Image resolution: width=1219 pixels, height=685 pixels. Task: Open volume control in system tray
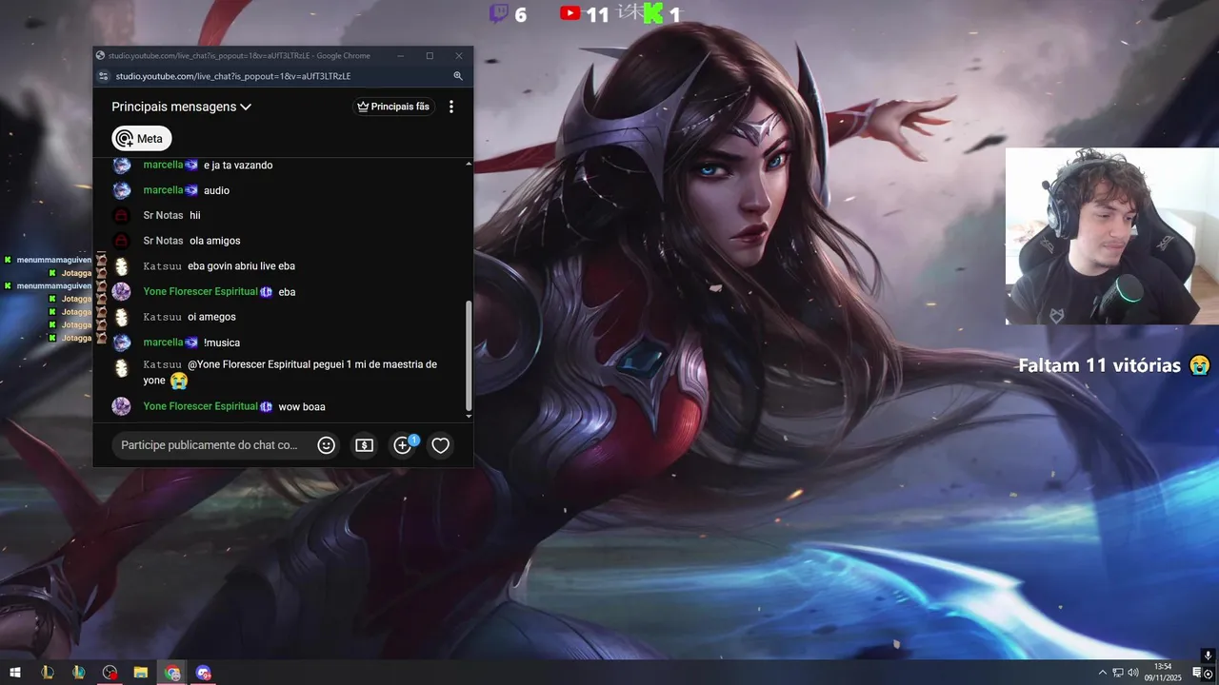1135,673
